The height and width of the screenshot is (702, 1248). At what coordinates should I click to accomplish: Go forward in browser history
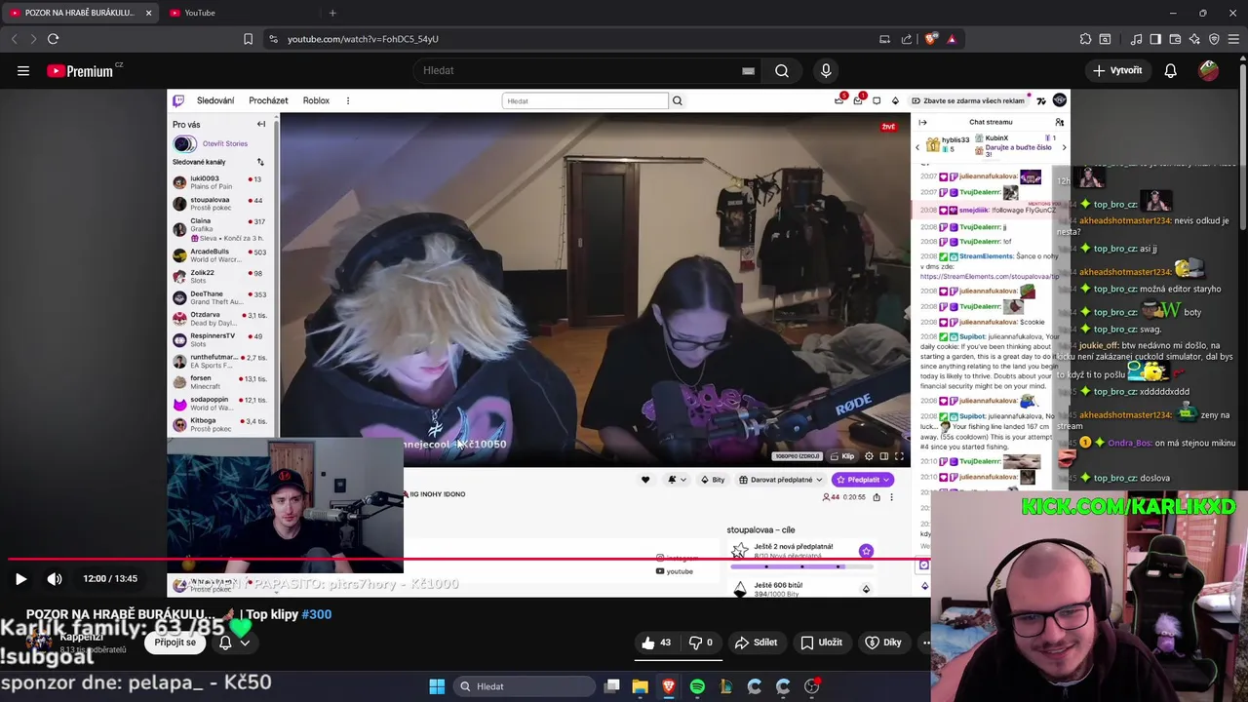click(x=32, y=39)
